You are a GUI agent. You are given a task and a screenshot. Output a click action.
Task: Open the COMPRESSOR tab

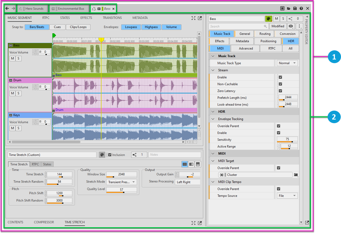44,222
